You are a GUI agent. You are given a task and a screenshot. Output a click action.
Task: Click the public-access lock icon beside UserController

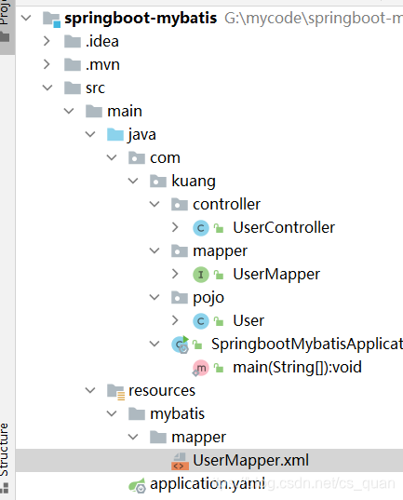click(219, 228)
